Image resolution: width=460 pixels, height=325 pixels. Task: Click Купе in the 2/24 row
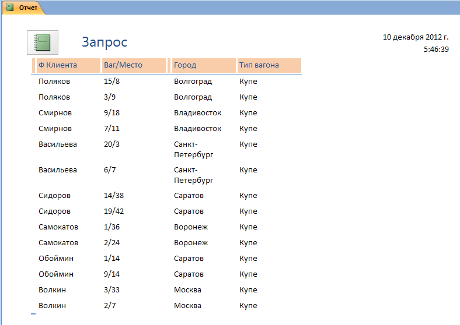pos(248,243)
